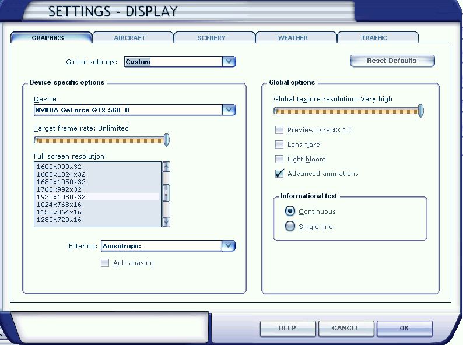The width and height of the screenshot is (463, 345).
Task: Switch to the WEATHER tab
Action: [x=296, y=38]
